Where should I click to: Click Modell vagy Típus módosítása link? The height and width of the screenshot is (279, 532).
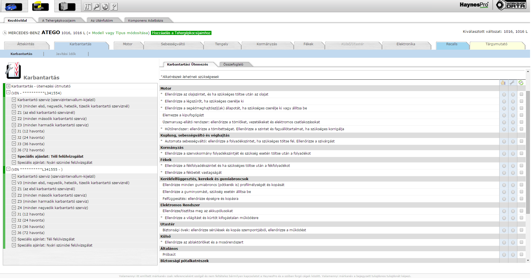point(120,33)
